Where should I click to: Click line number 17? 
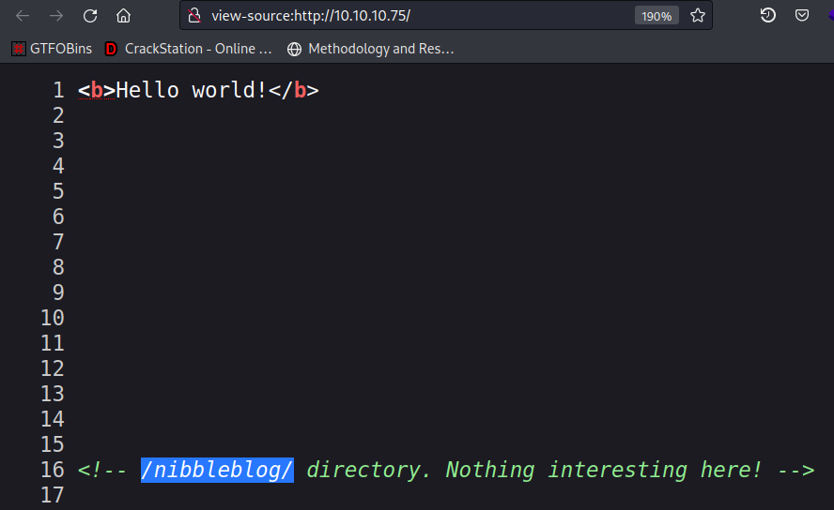click(x=53, y=495)
